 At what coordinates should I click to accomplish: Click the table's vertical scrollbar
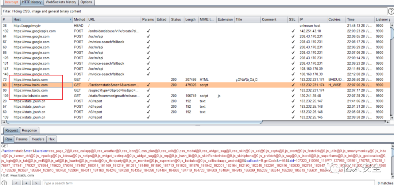(392, 34)
